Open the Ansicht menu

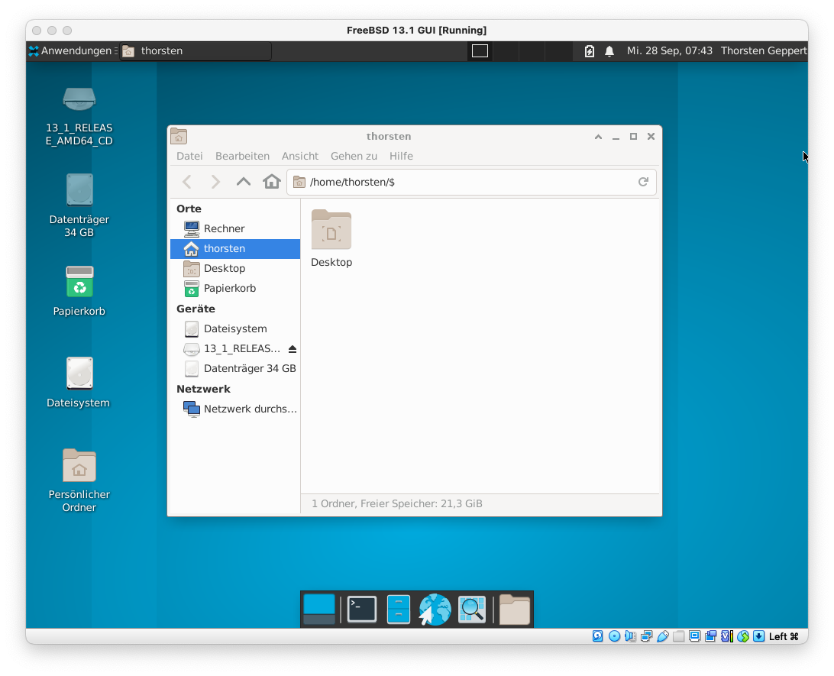point(299,156)
